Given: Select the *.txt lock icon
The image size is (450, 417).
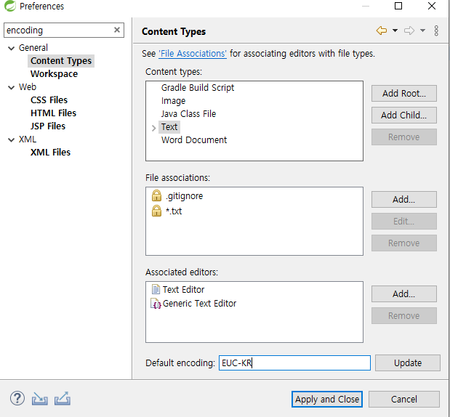Looking at the screenshot, I should tap(156, 211).
